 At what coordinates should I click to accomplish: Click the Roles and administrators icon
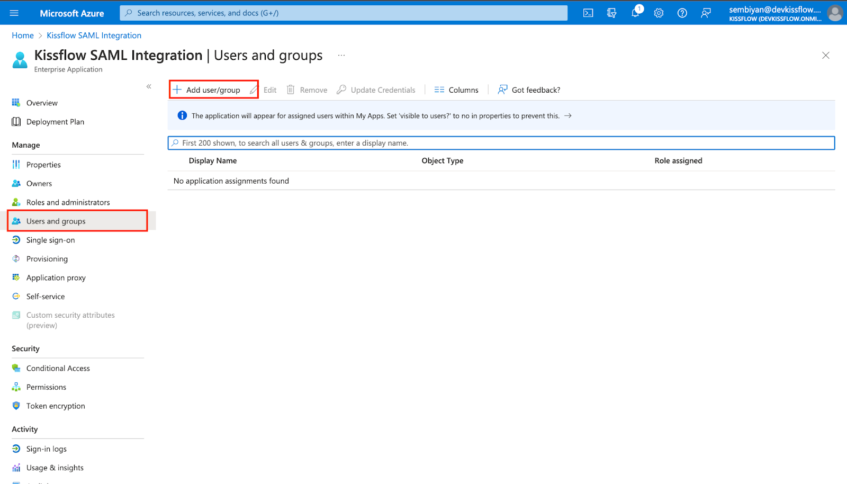(x=16, y=202)
